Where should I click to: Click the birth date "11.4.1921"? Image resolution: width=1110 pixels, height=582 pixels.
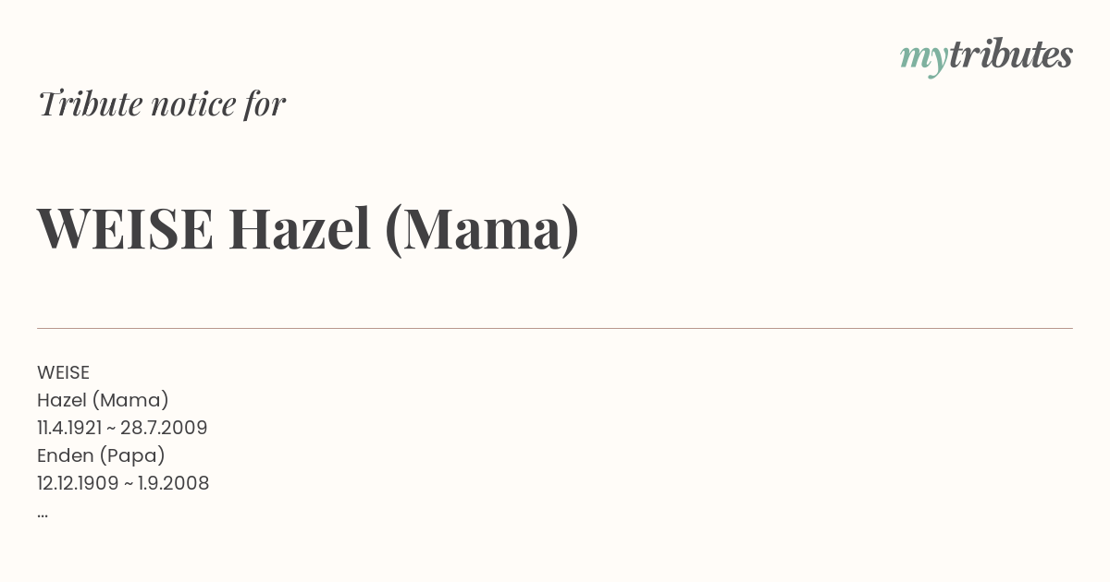click(x=69, y=428)
